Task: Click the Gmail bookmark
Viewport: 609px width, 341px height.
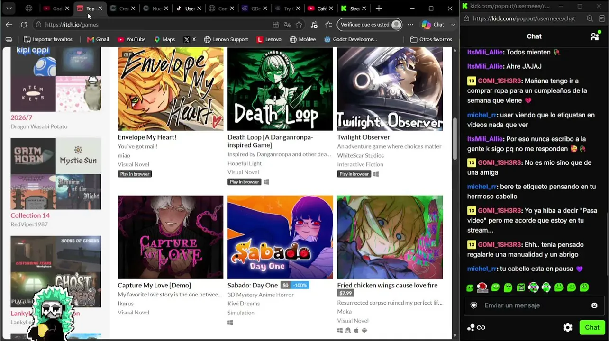Action: click(x=98, y=39)
